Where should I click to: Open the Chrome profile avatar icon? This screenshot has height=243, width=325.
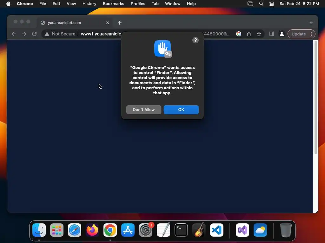(x=282, y=34)
